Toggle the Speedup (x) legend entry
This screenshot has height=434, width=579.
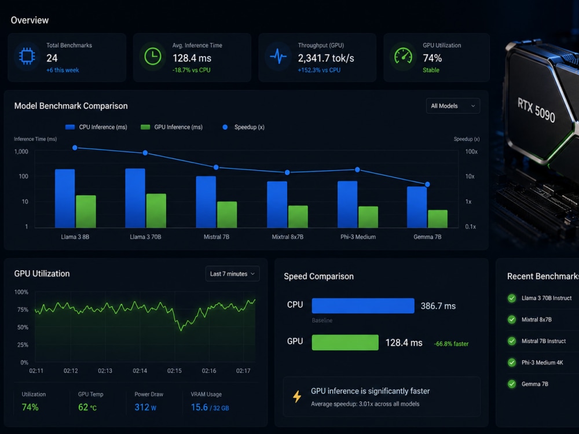tap(243, 127)
